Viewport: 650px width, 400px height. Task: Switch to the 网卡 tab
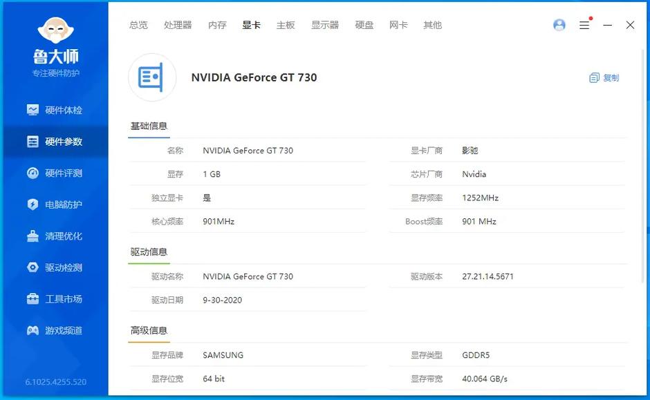398,25
